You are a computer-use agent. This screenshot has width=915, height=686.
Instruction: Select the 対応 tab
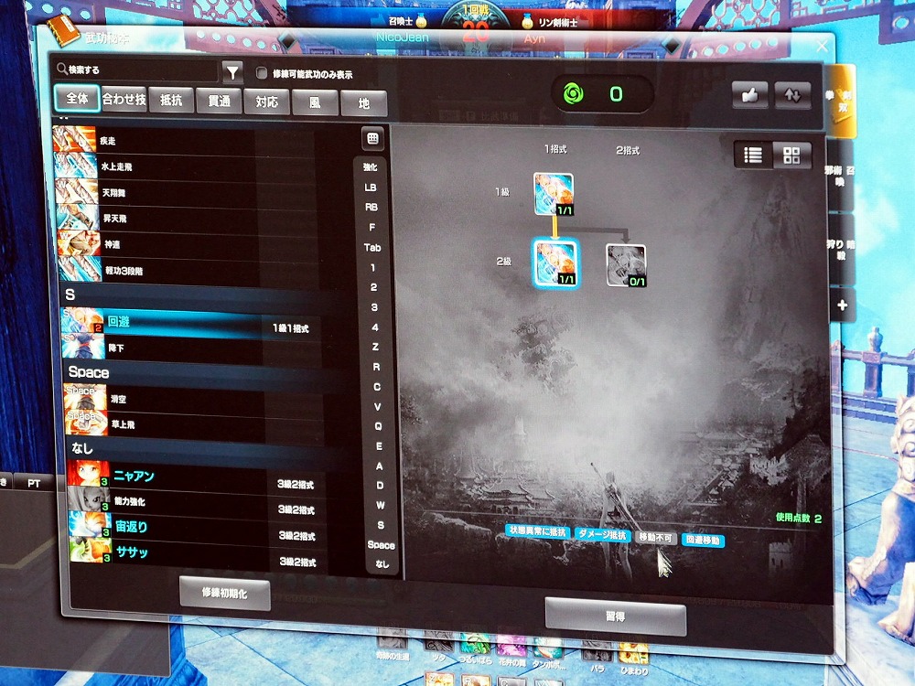[266, 102]
